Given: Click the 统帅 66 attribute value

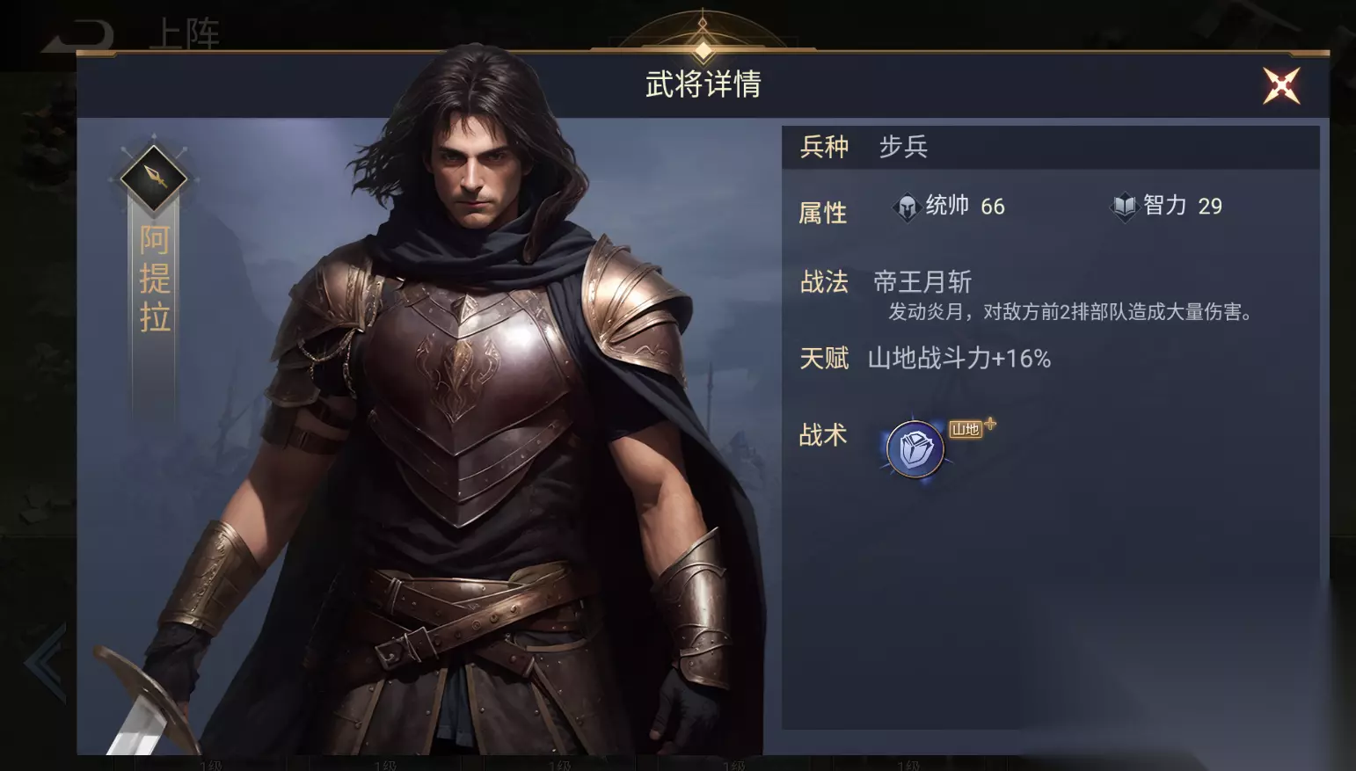Looking at the screenshot, I should tap(965, 207).
